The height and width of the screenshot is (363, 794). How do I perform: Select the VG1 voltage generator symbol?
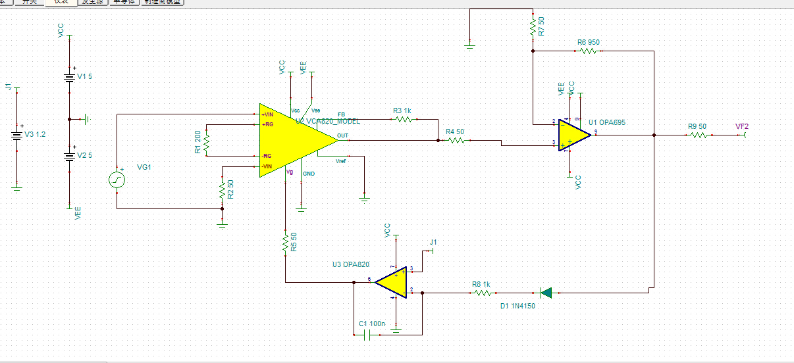pyautogui.click(x=117, y=180)
